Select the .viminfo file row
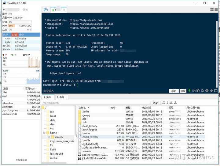Screen dimensions: 220x166 [141, 151]
